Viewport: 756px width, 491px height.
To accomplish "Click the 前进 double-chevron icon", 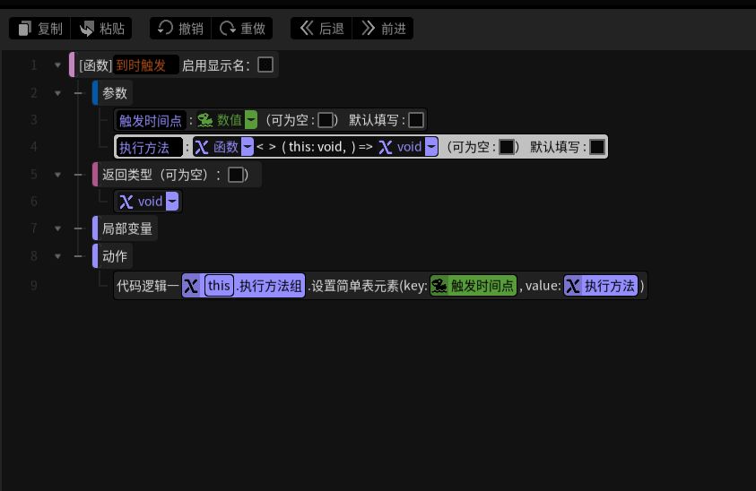I will [x=368, y=28].
